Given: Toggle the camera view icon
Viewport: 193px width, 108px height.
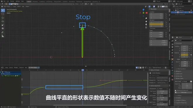Looking at the screenshot, I should point(146,24).
